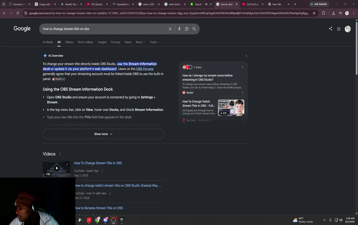This screenshot has height=225, width=358.
Task: Click the Reddit +2 source chip
Action: [x=59, y=79]
